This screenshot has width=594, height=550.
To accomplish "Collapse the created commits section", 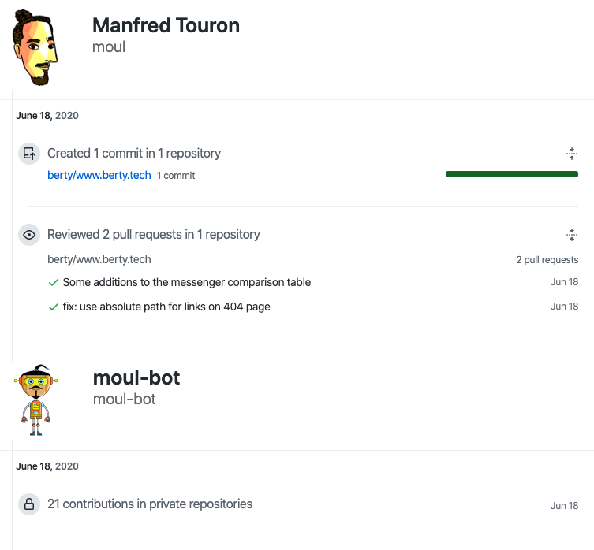I will tap(572, 154).
